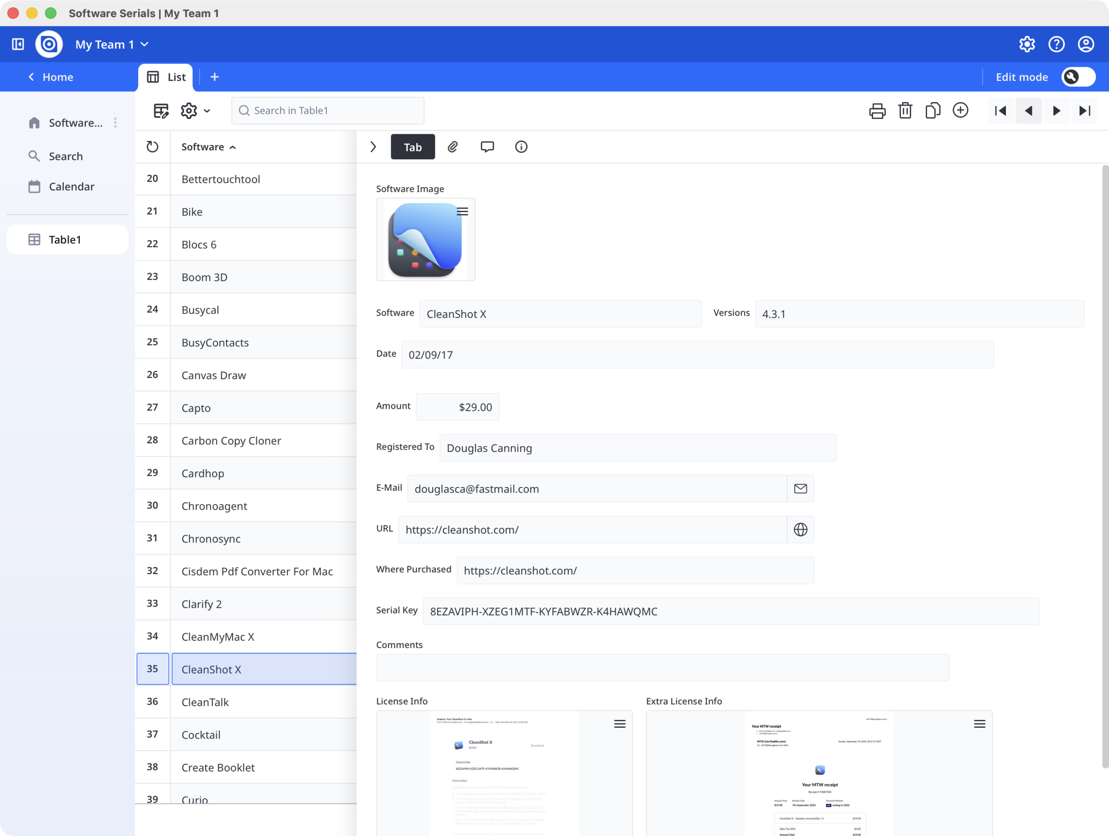The height and width of the screenshot is (836, 1109).
Task: Open Calendar in sidebar
Action: 71,186
